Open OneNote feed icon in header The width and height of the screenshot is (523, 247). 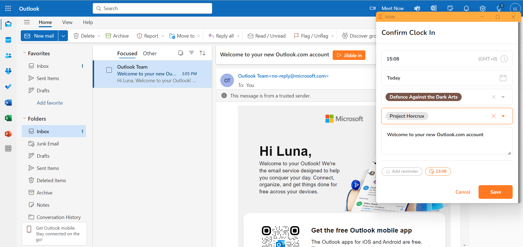434,8
